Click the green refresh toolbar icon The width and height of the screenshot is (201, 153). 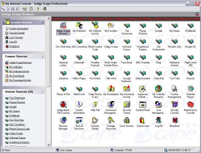pyautogui.click(x=31, y=9)
